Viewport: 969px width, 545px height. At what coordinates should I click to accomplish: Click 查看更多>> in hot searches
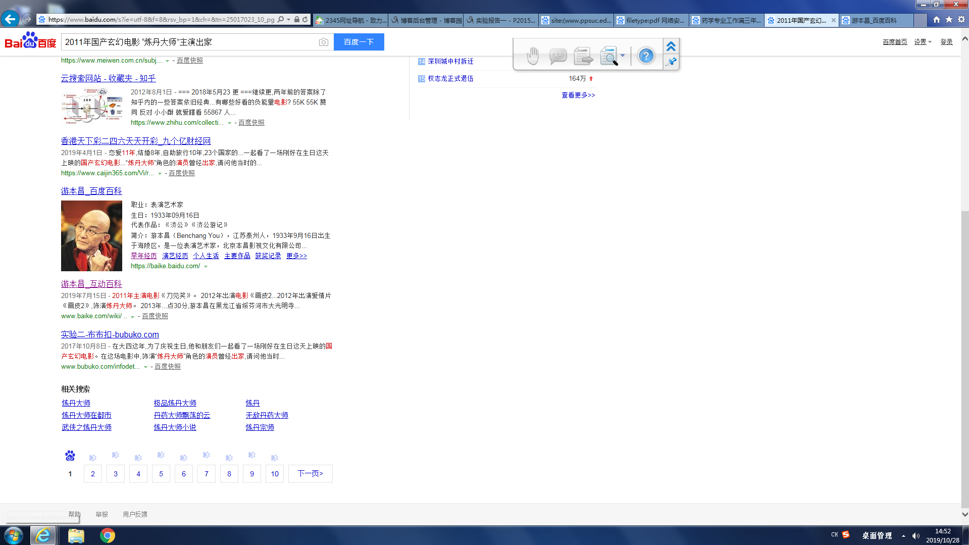[x=578, y=95]
